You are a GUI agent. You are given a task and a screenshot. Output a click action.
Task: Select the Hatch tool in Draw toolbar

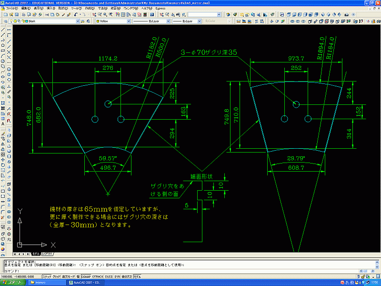[x=3, y=103]
